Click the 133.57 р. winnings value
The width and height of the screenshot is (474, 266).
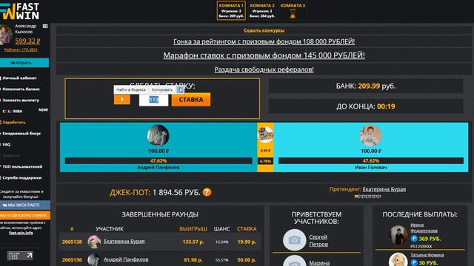pos(193,242)
